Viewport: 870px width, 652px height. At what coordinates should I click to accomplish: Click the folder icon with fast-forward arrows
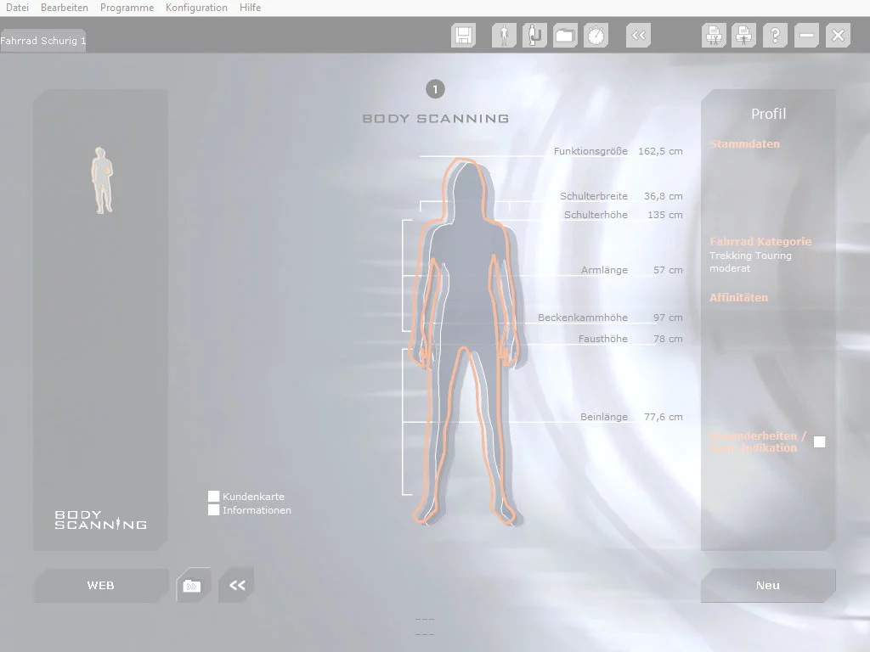pos(191,585)
